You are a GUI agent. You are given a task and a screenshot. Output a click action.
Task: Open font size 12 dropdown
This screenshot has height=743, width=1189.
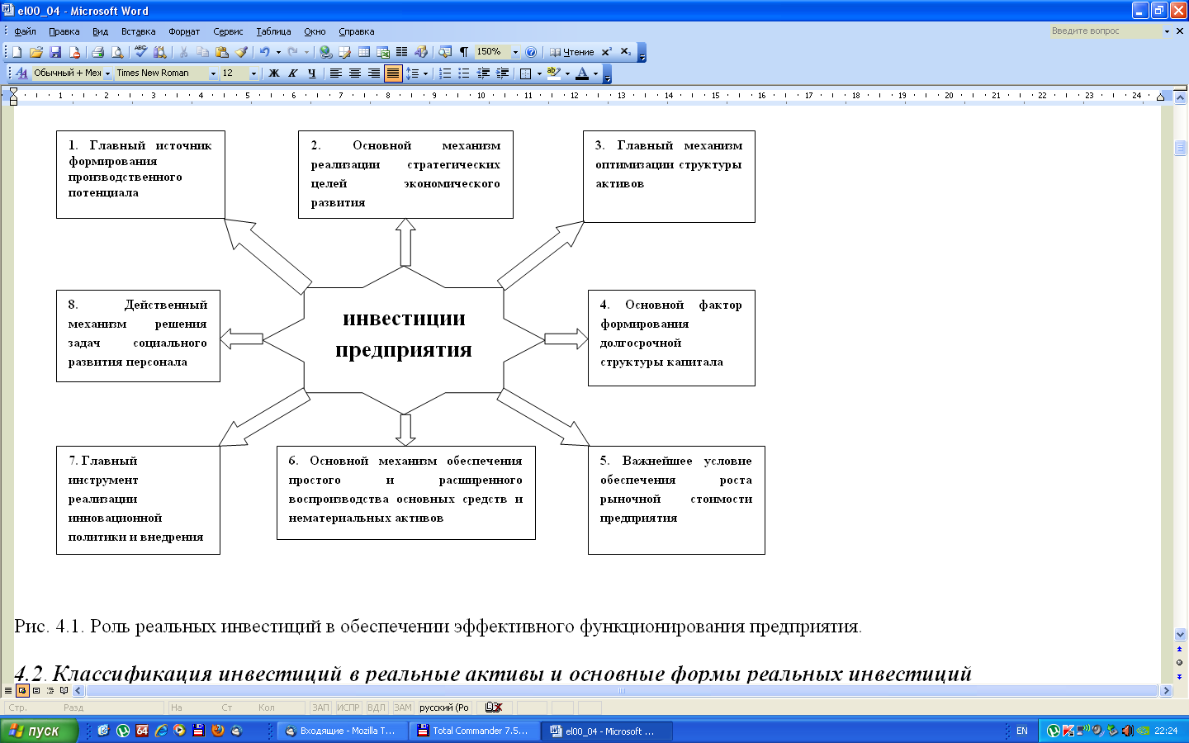coord(253,73)
